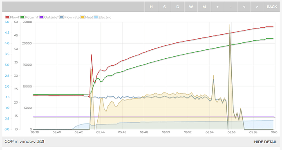Click the 3.5 blue flow-rate axis label
The height and width of the screenshot is (150, 282).
(x=7, y=54)
